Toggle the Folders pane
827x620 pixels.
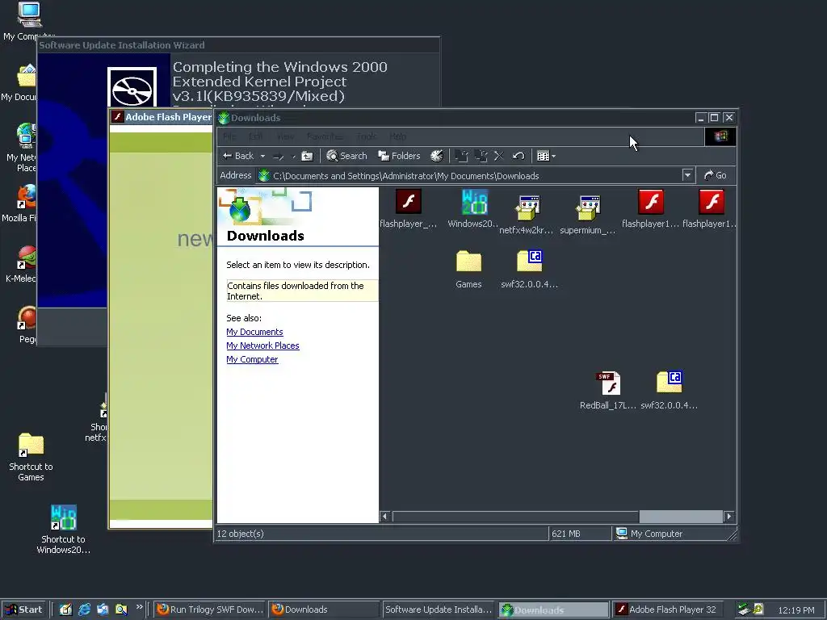pyautogui.click(x=399, y=156)
